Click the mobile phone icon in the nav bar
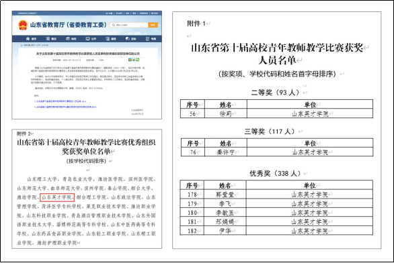 click(147, 39)
